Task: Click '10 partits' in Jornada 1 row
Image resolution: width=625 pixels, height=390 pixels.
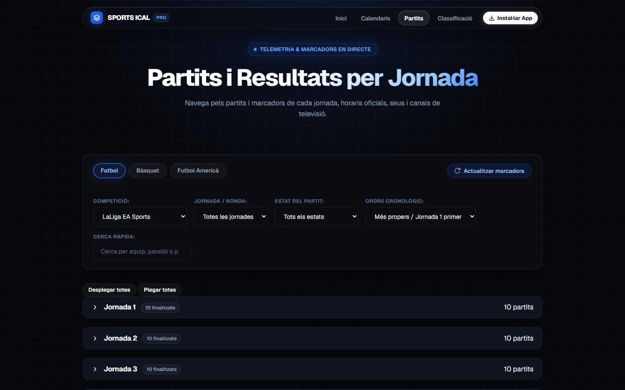Action: 519,307
